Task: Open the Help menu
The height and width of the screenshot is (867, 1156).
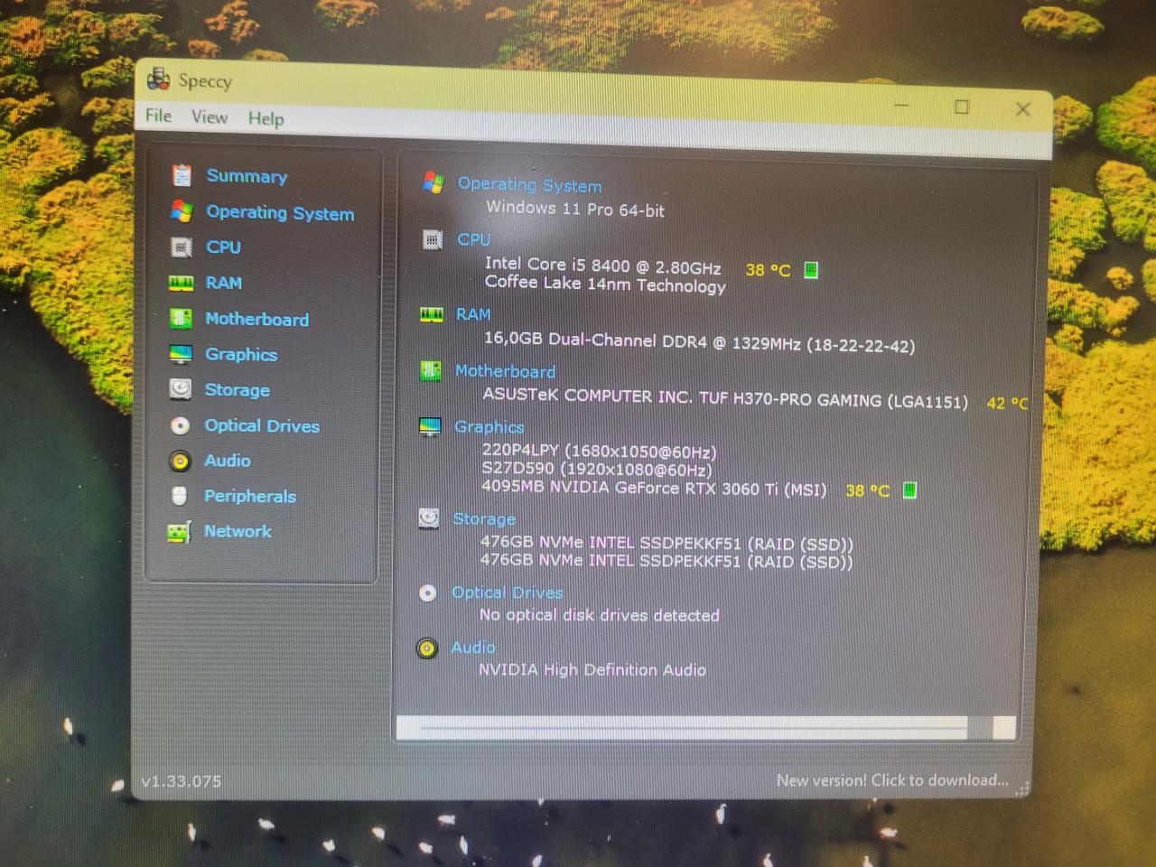Action: pyautogui.click(x=266, y=118)
